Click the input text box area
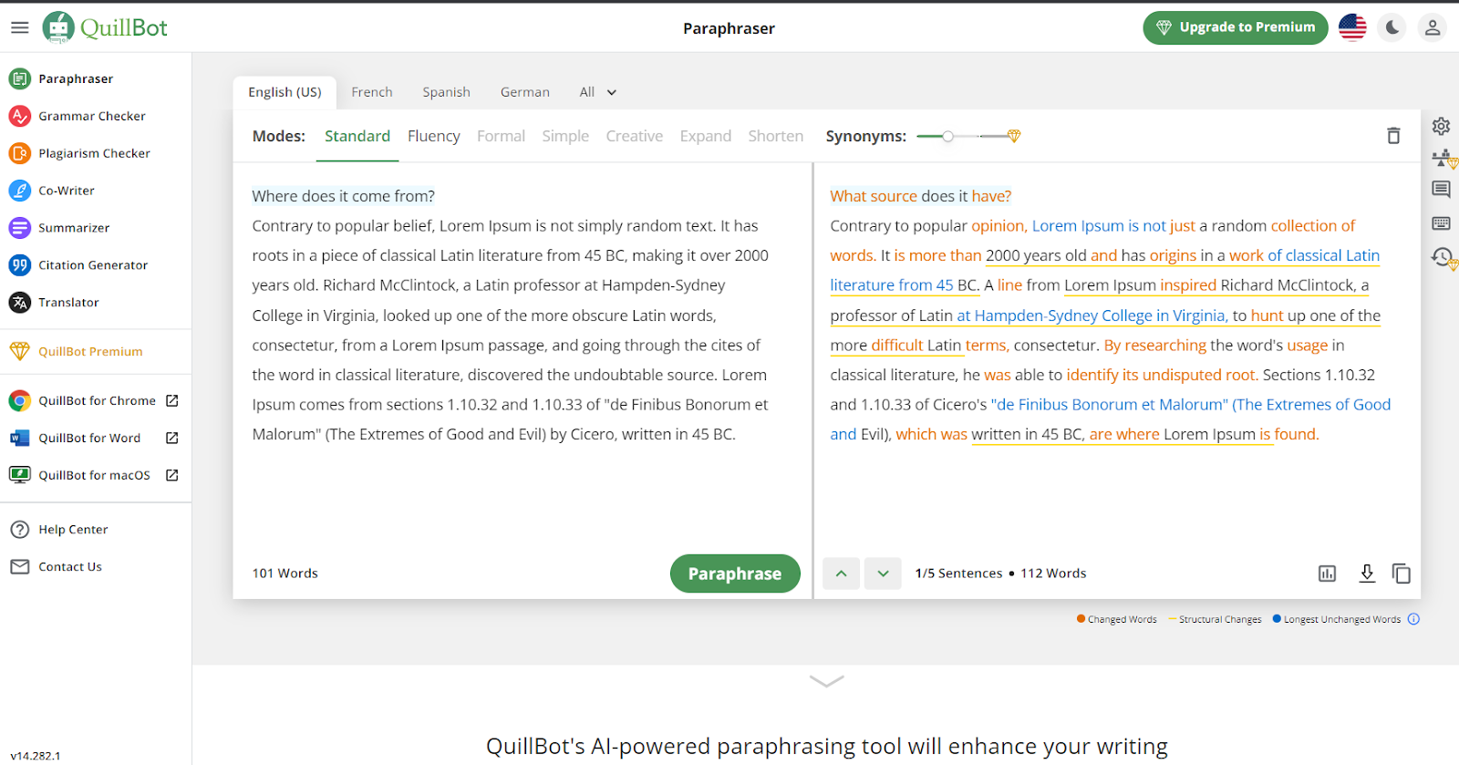 pyautogui.click(x=523, y=356)
